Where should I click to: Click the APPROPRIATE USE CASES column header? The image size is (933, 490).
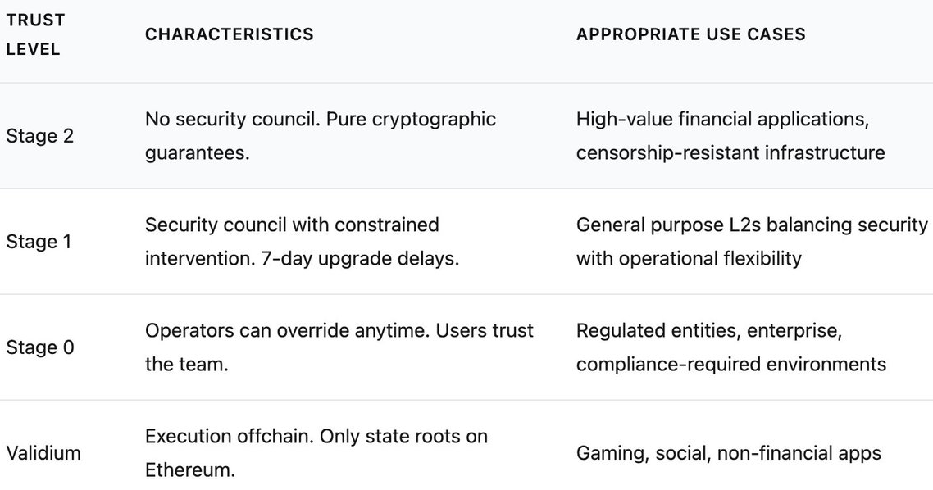[x=690, y=34]
